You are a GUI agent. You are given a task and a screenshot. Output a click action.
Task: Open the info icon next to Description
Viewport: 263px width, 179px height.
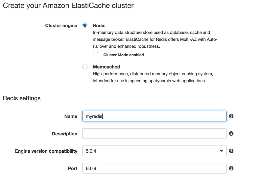tap(231, 134)
